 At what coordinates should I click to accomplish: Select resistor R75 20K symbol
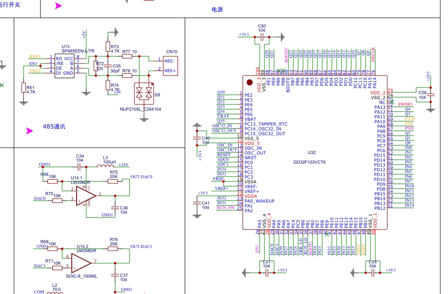coord(113,181)
